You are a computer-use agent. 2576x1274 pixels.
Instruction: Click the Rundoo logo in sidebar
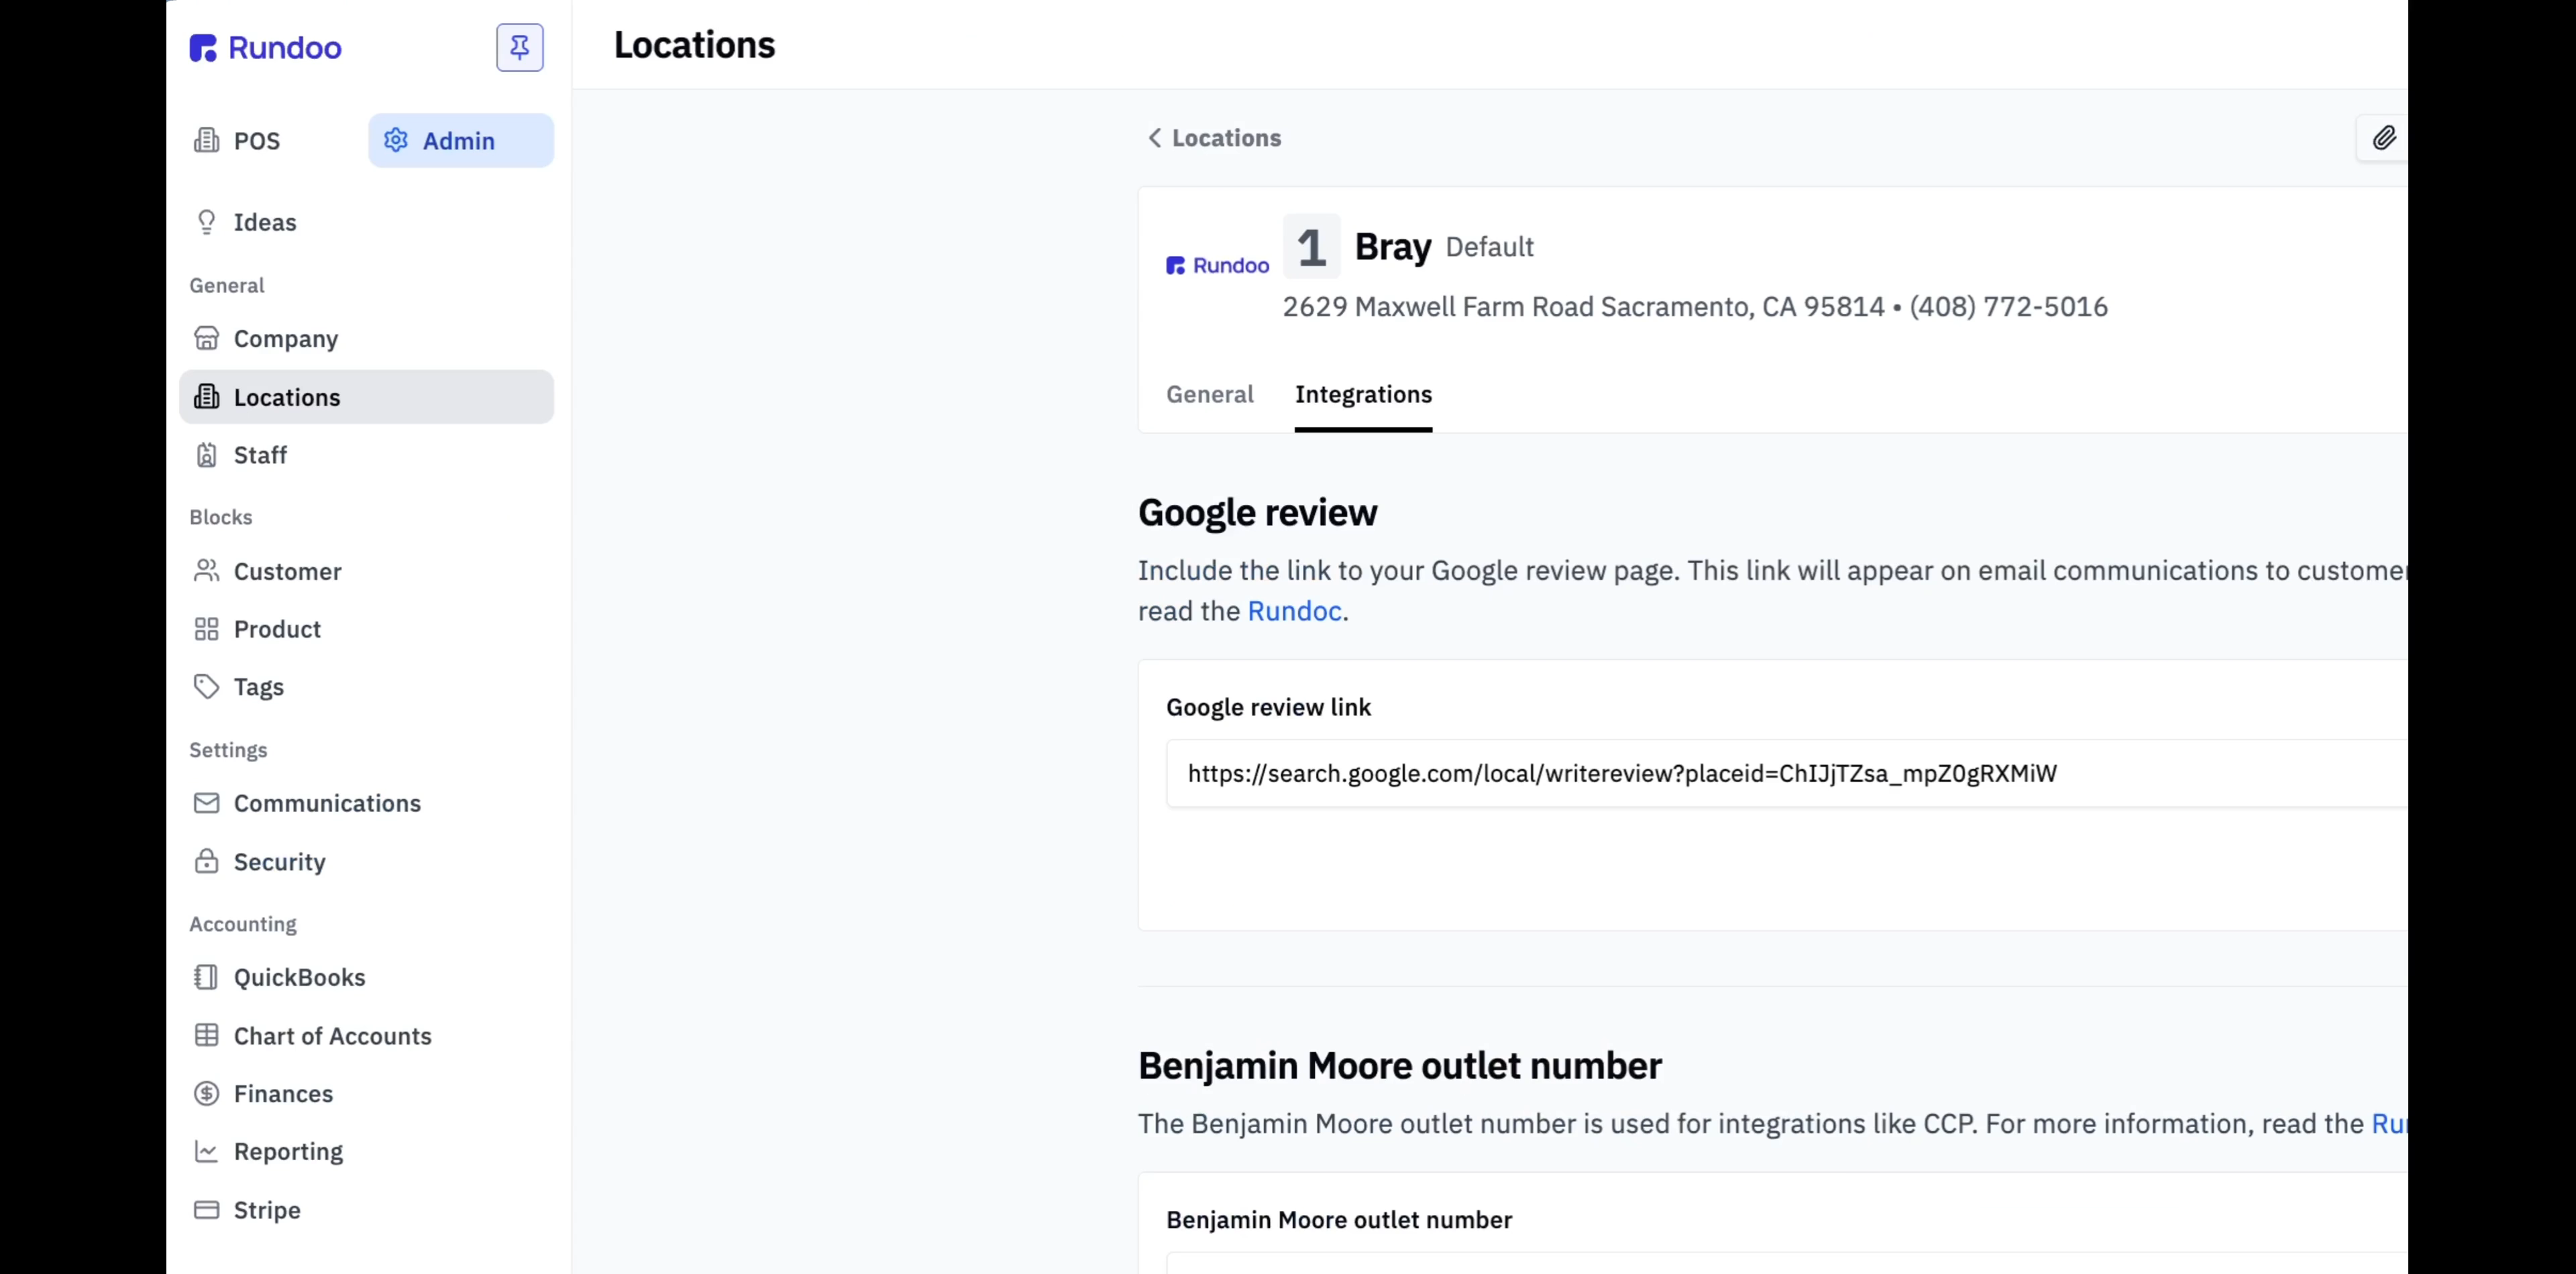[x=265, y=48]
